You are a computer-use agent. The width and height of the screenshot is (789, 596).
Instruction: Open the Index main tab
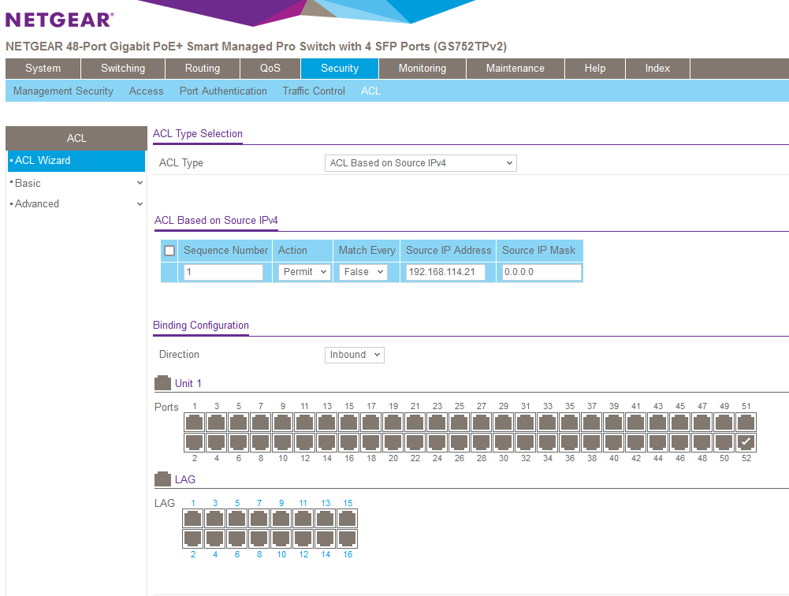pos(657,69)
